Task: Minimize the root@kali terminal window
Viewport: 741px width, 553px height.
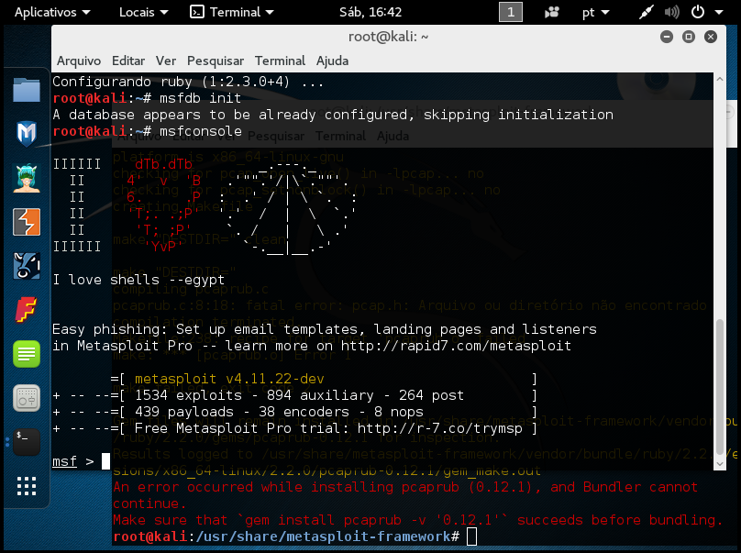Action: pyautogui.click(x=667, y=37)
